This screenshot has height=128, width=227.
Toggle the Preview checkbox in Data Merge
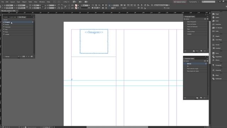pyautogui.click(x=4, y=57)
